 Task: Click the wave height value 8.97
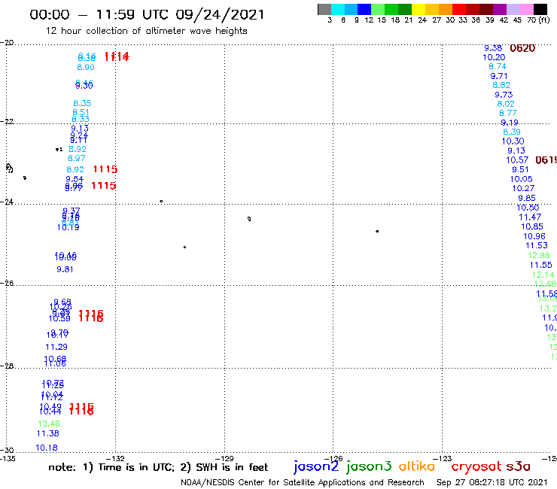coord(76,158)
